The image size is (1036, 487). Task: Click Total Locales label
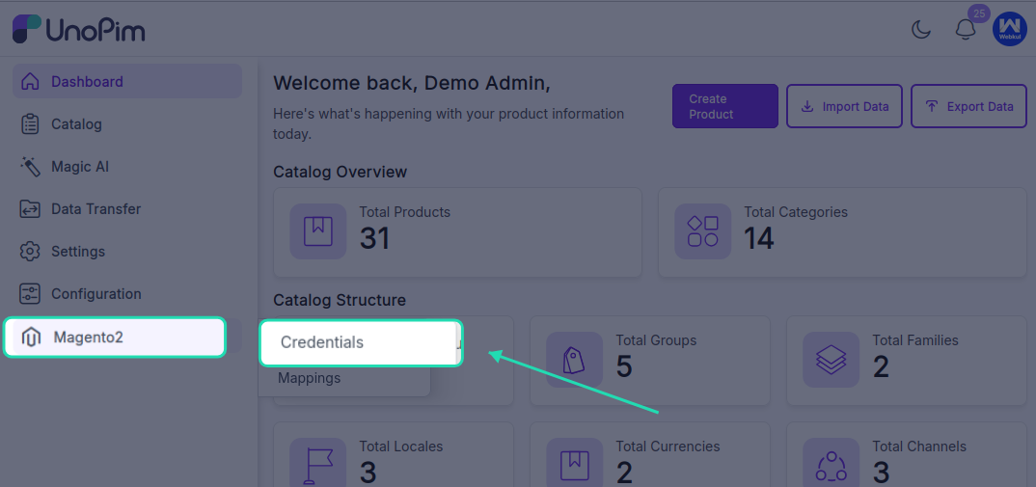[x=401, y=446]
